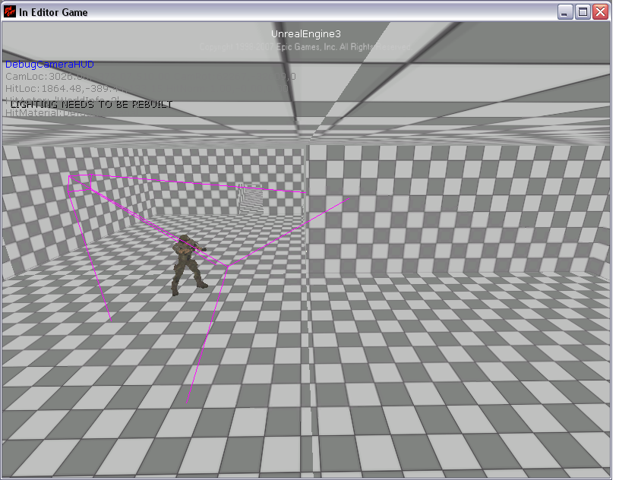
Task: Click the UnrealEngine3 text
Action: (306, 33)
